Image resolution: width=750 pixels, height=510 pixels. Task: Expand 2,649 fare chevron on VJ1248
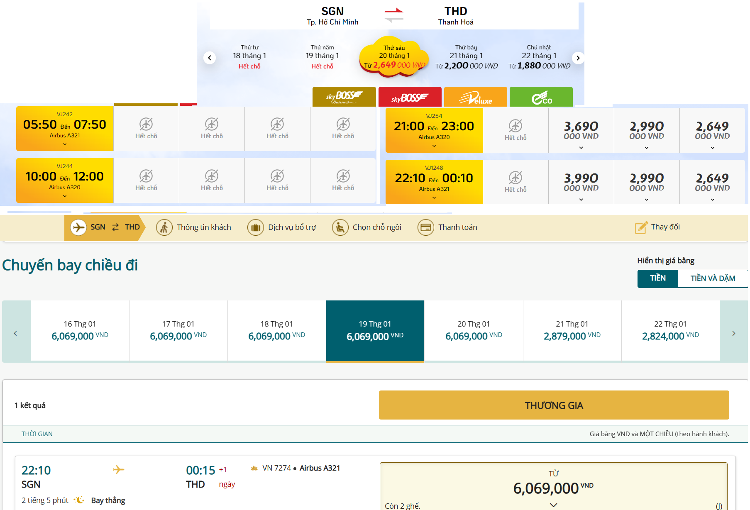click(x=713, y=200)
